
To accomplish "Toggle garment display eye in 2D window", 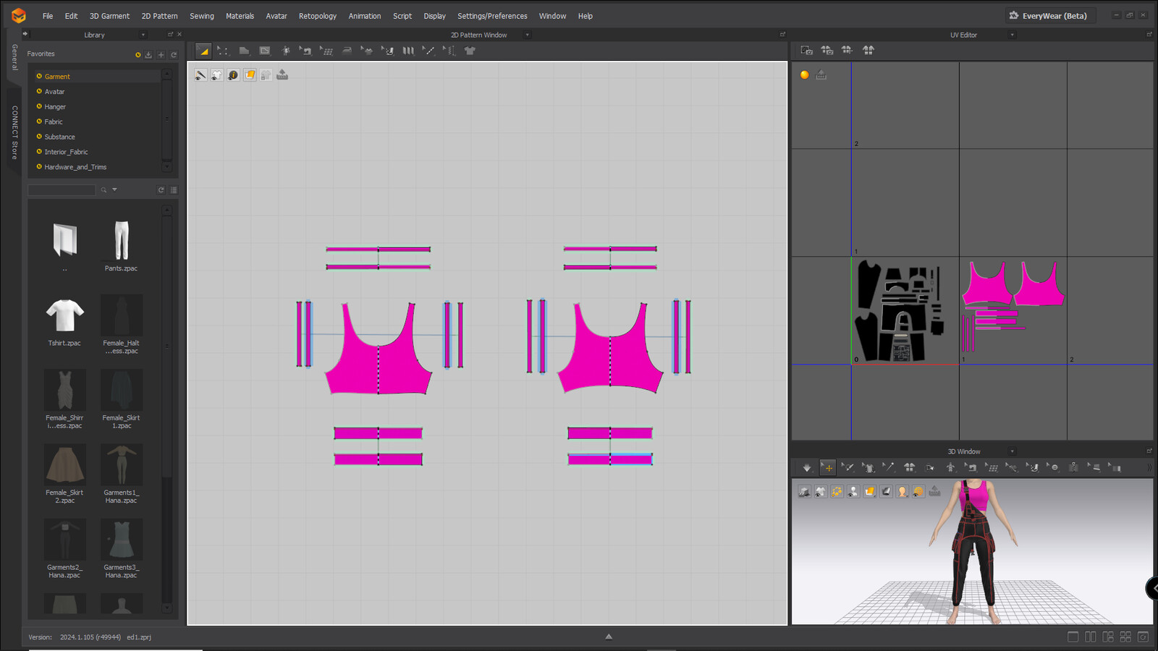I will tap(216, 75).
